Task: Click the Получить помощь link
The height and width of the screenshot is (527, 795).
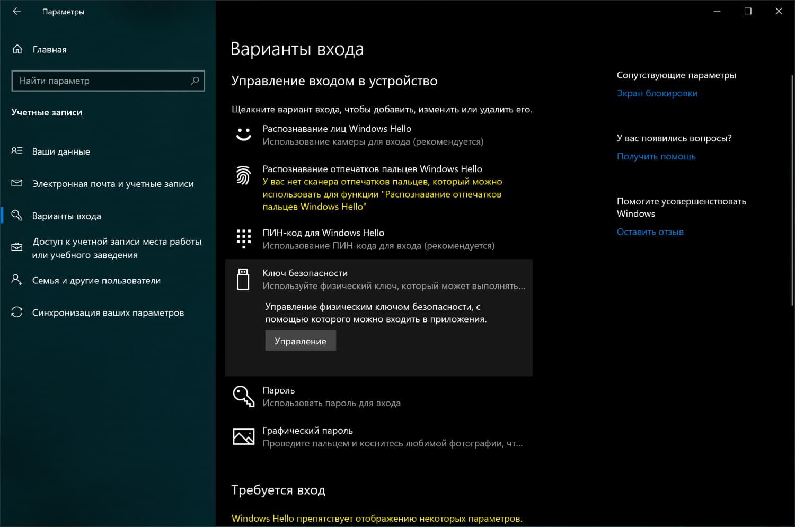Action: (656, 156)
